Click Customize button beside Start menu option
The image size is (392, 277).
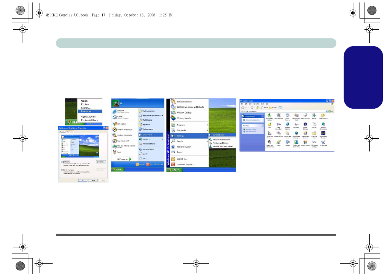(x=101, y=162)
